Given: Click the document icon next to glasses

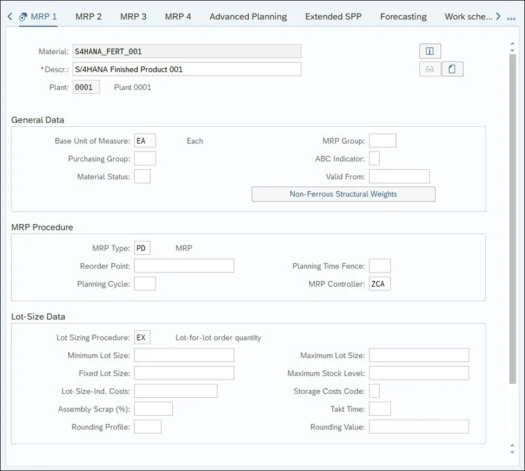Looking at the screenshot, I should click(452, 69).
